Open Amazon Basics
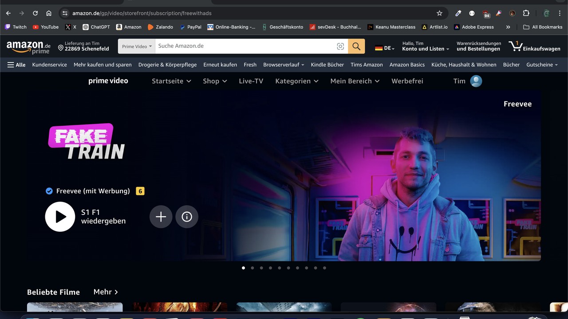568x319 pixels. (x=407, y=65)
